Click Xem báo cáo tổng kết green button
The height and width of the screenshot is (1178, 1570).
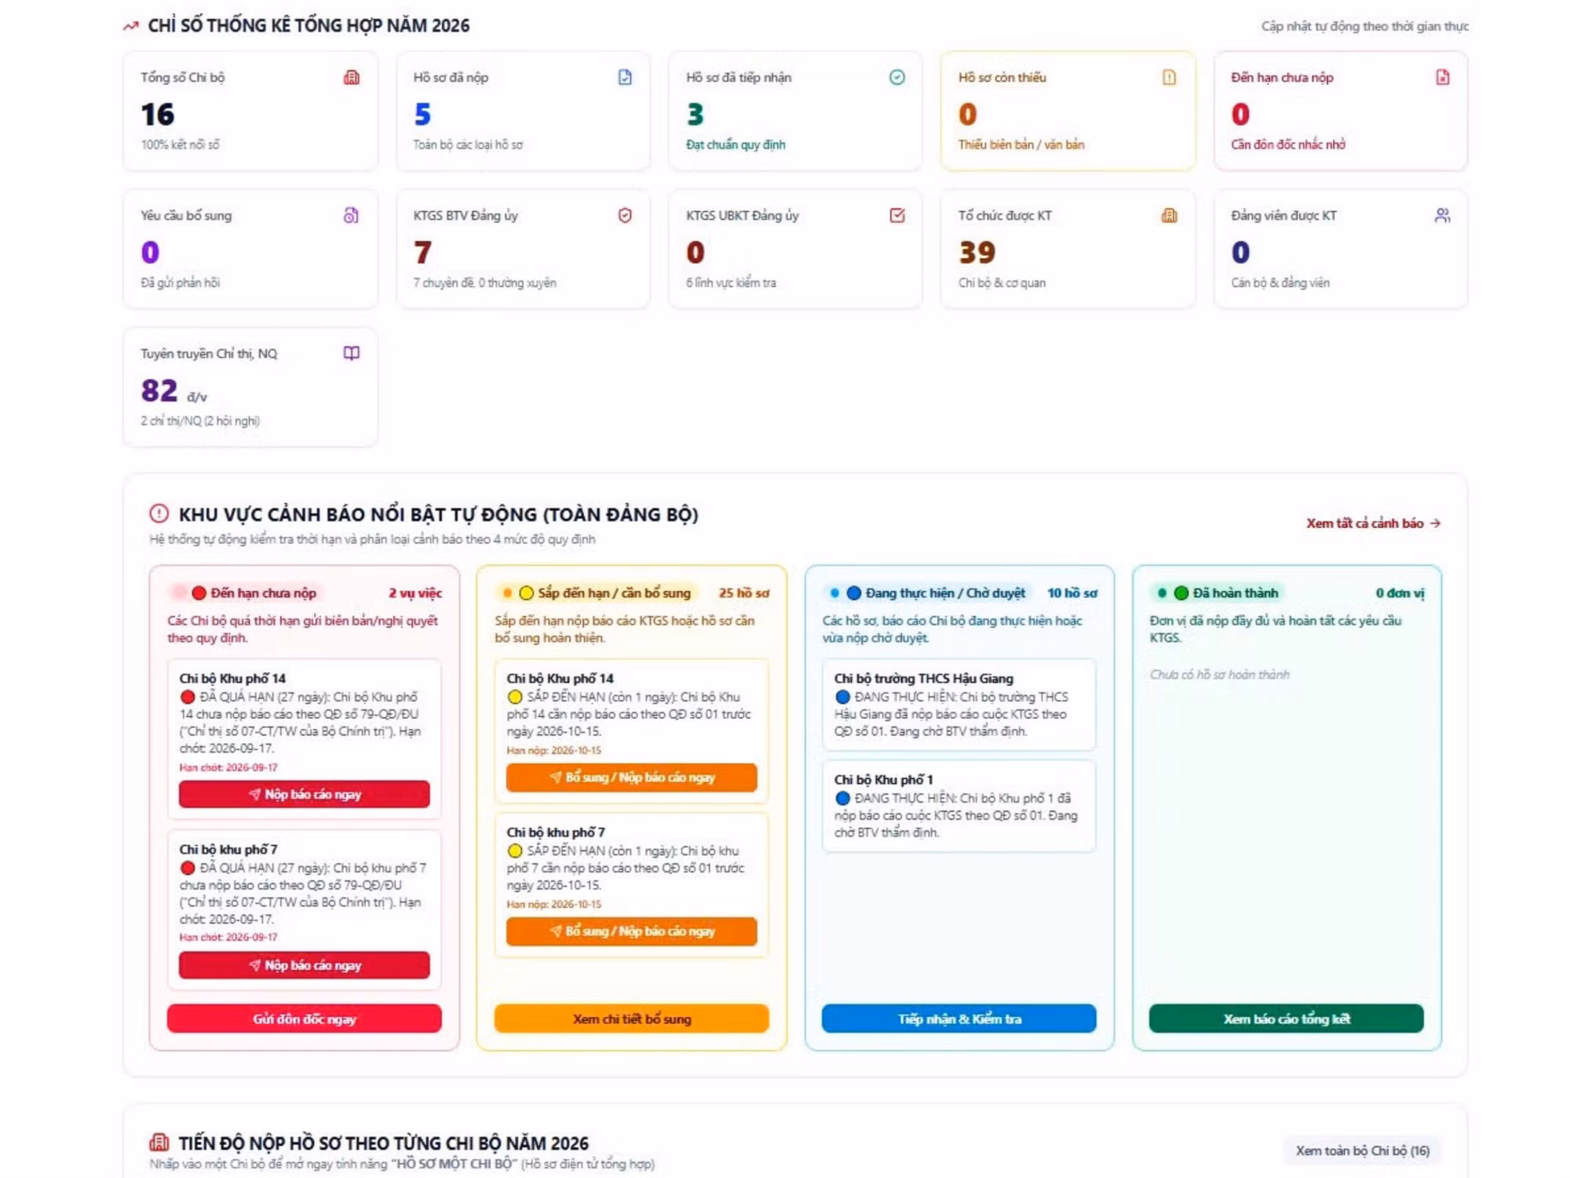coord(1287,1019)
